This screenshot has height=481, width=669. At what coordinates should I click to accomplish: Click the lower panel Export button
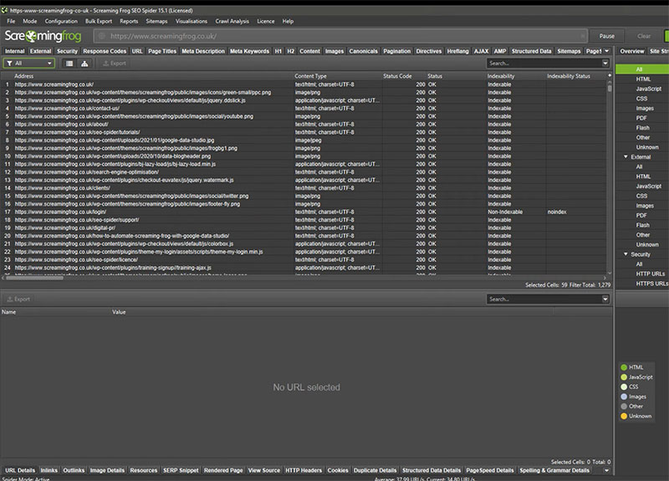[18, 299]
